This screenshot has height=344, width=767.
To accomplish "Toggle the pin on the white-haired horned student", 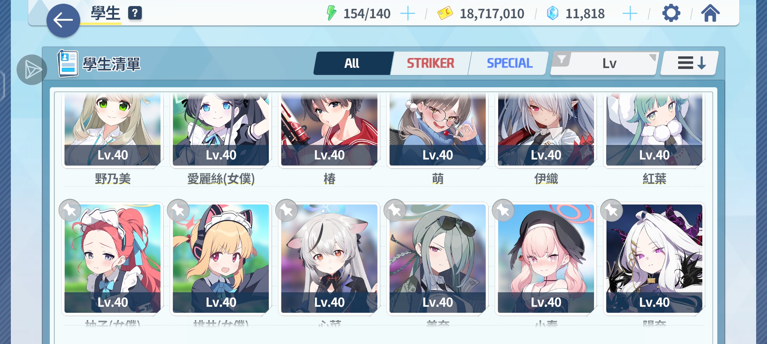I will (x=612, y=211).
